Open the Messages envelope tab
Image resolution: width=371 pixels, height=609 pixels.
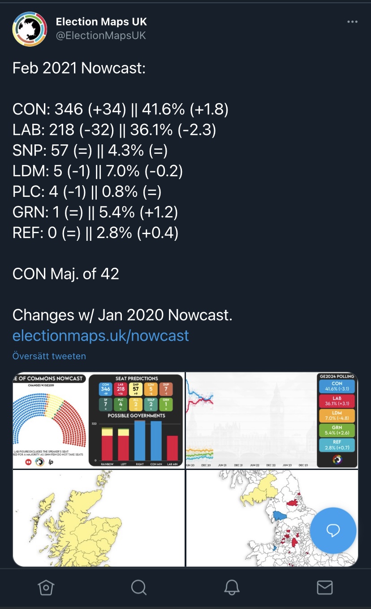click(x=324, y=587)
